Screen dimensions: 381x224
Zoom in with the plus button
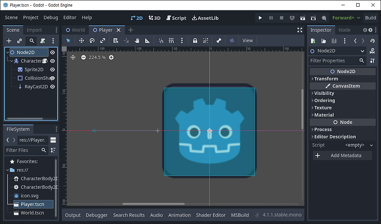click(111, 57)
